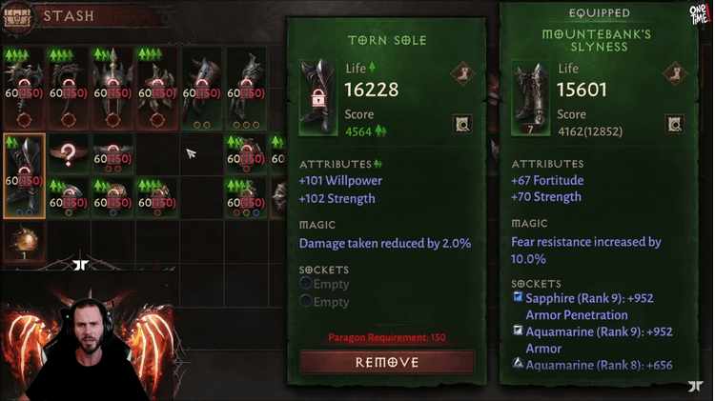This screenshot has height=401, width=715.
Task: Select the spiked orb item with count 1
Action: 24,242
